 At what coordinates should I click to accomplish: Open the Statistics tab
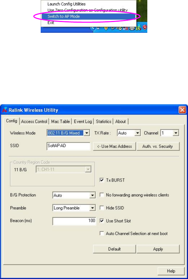point(103,122)
